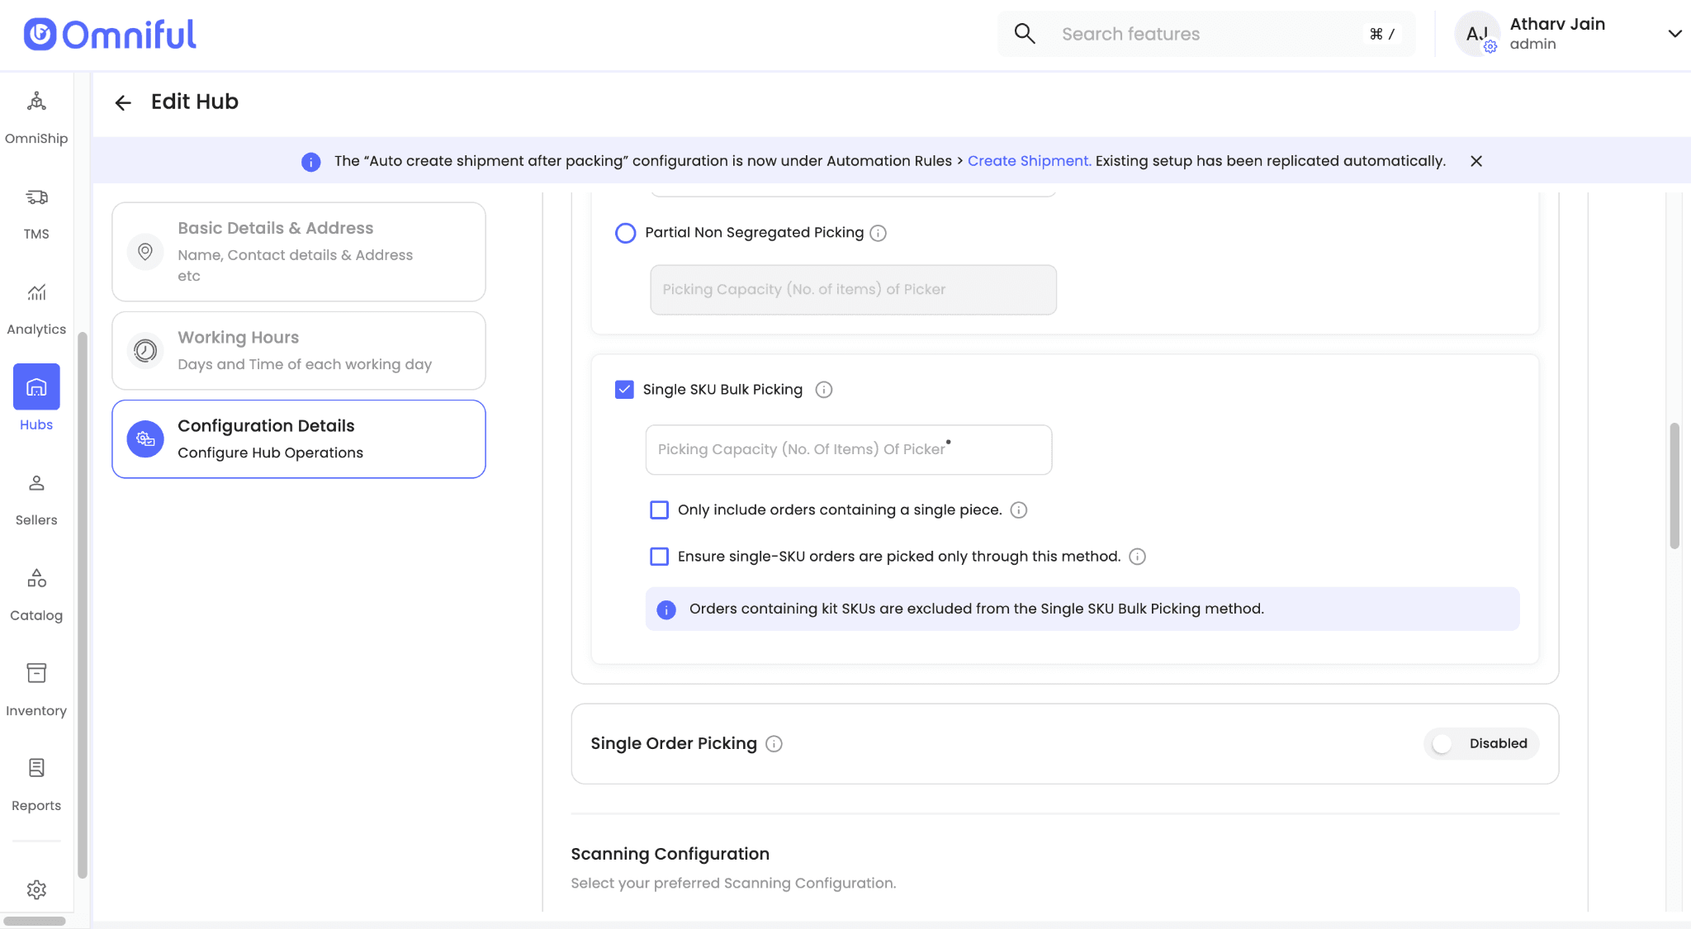The image size is (1691, 929).
Task: Click the info icon beside Single SKU Bulk Picking
Action: (823, 390)
